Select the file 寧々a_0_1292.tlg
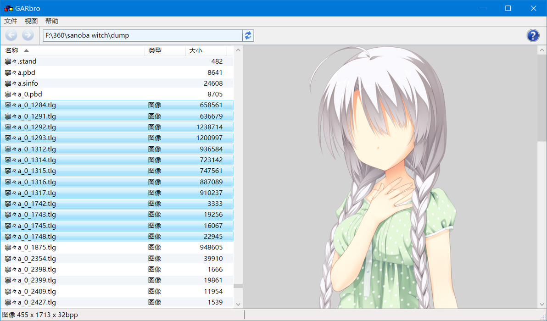 117,127
